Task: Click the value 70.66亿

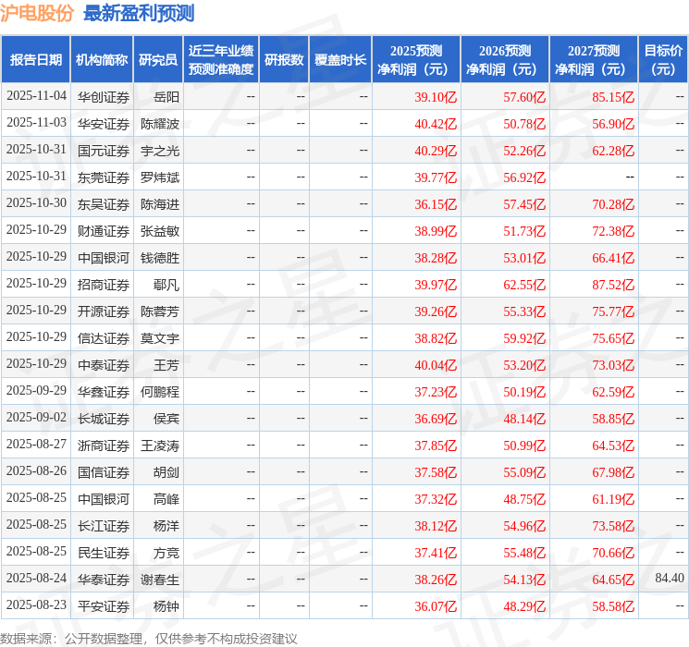Action: (613, 553)
